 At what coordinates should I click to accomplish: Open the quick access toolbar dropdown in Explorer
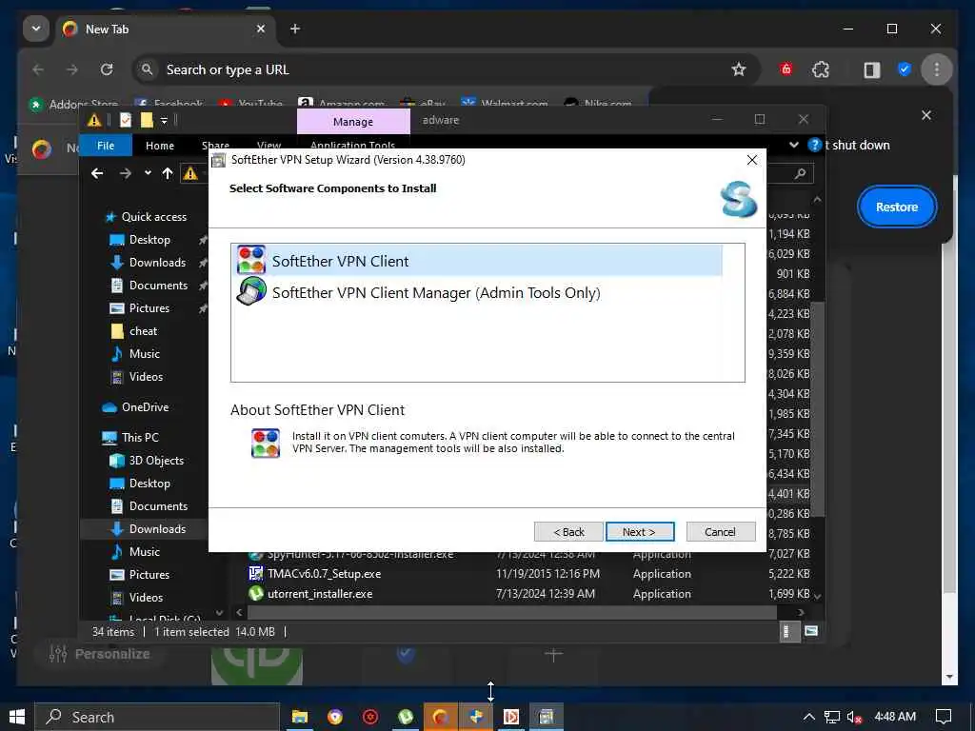pyautogui.click(x=164, y=121)
